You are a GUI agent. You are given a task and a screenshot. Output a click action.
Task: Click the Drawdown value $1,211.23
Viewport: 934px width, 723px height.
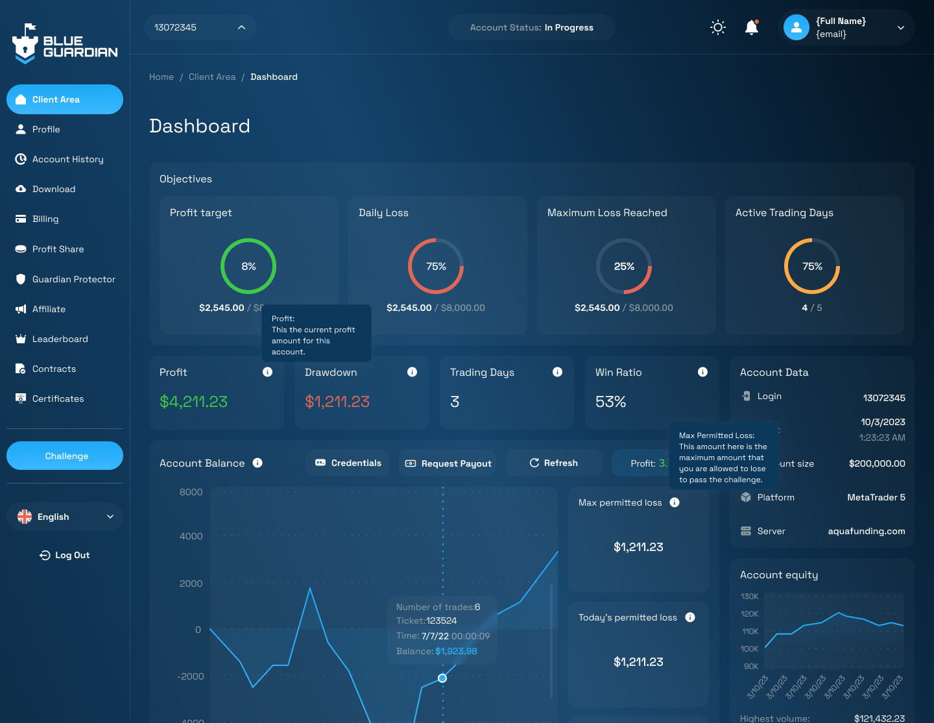[337, 402]
